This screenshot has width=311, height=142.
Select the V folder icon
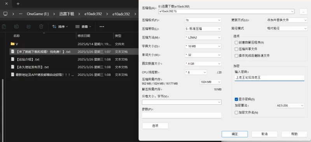pos(13,44)
